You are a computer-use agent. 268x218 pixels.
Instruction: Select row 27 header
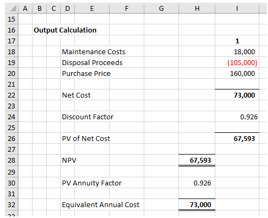11,149
